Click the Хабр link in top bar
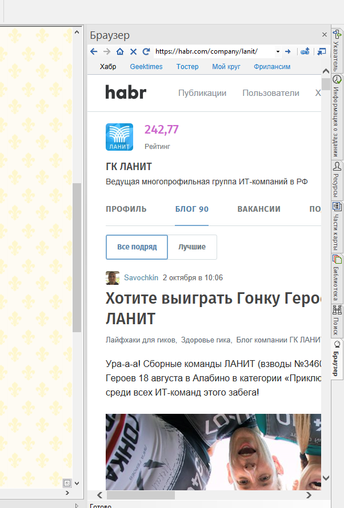 point(108,67)
